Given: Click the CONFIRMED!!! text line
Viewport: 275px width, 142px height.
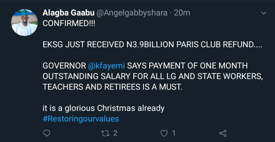Looking at the screenshot, I should (69, 23).
